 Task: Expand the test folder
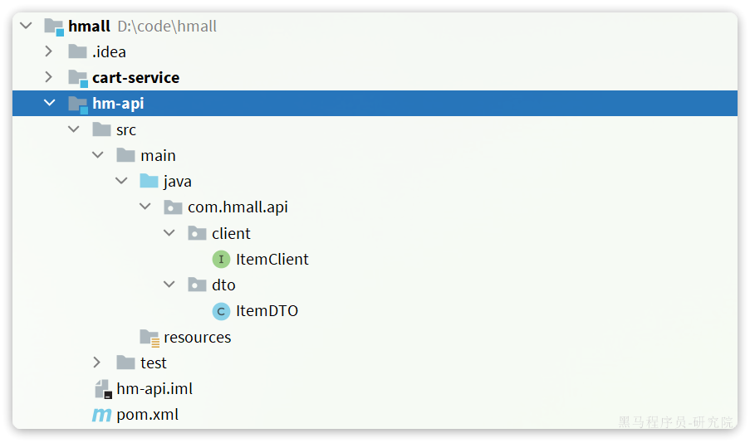(x=97, y=363)
